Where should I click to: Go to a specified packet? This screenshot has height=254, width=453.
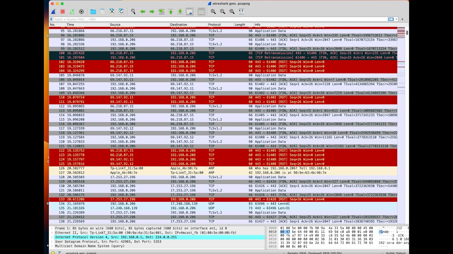[x=161, y=12]
